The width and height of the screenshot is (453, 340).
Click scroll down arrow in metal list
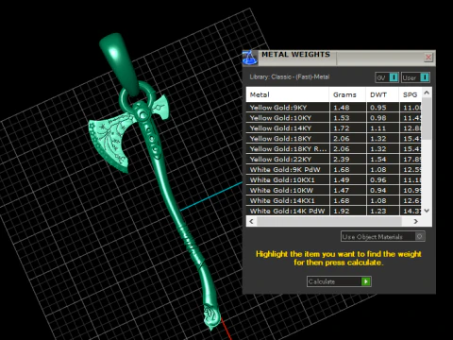[427, 211]
